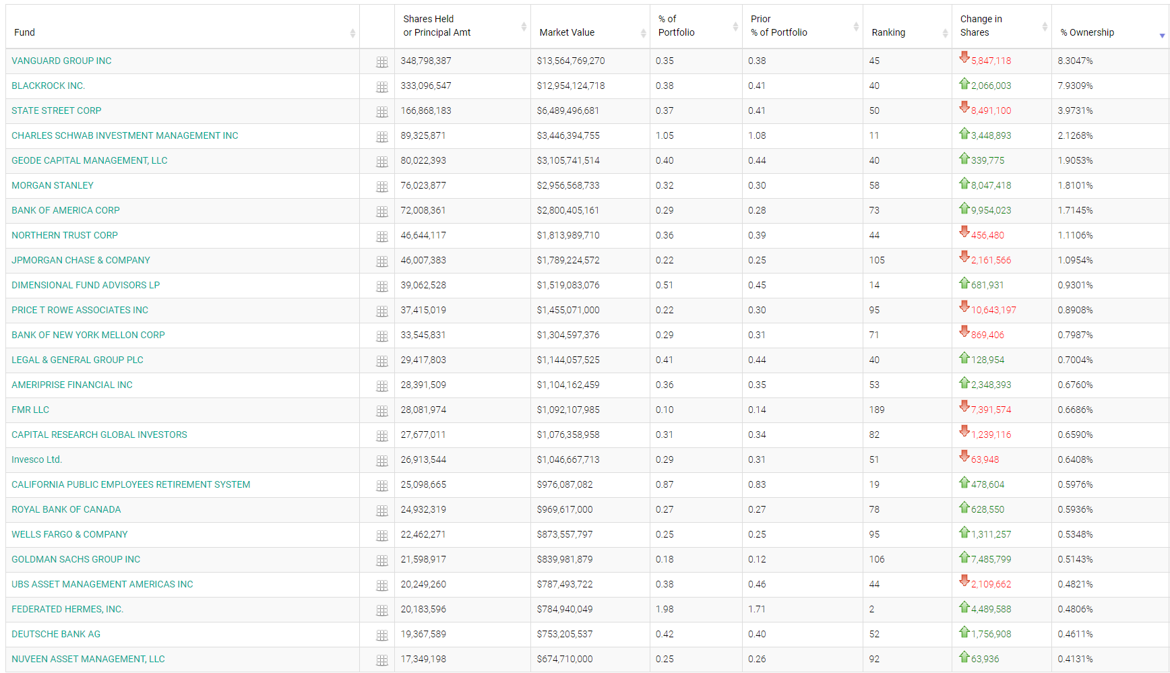Click grid icon for JPMorgan Chase & Company
The image size is (1170, 673).
pos(382,261)
